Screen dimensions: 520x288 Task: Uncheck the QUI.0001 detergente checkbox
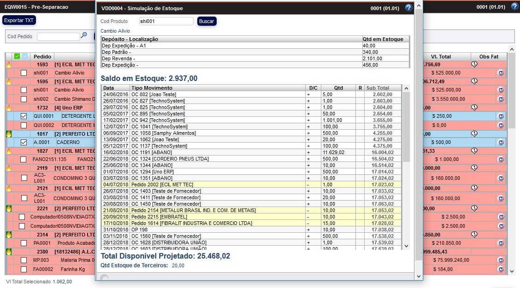tap(24, 116)
